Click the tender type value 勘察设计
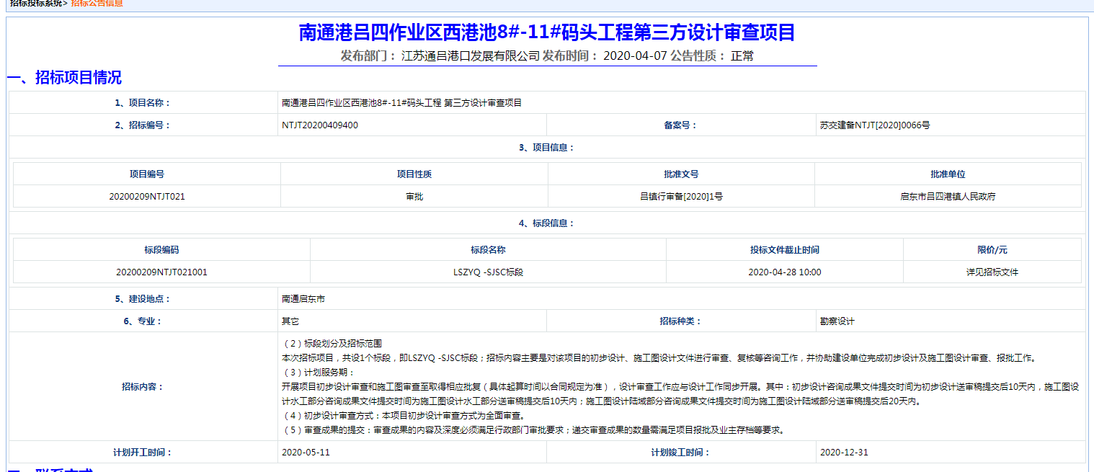This screenshot has width=1094, height=472. coord(837,321)
